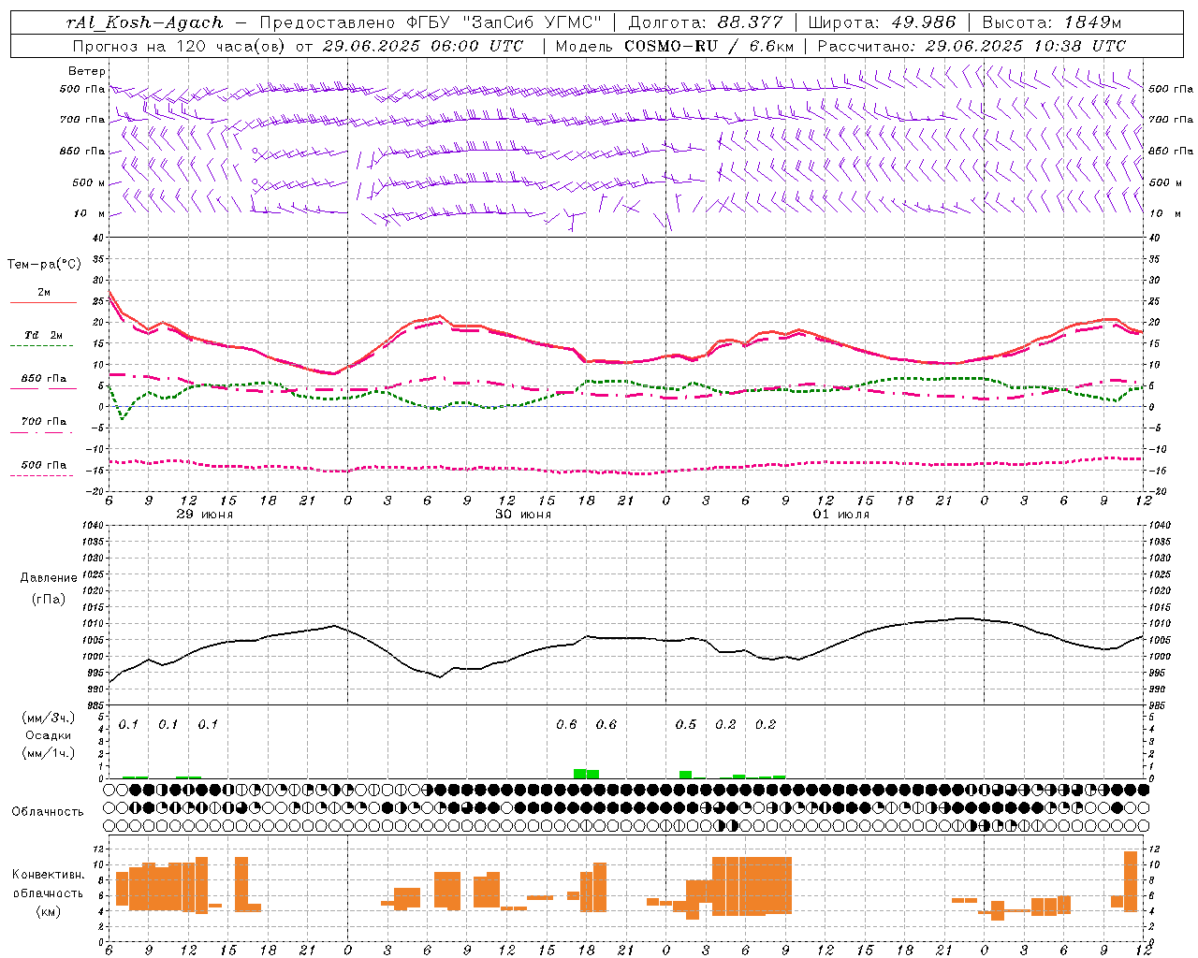Click the latitude value Широта: 49.986

(x=882, y=22)
